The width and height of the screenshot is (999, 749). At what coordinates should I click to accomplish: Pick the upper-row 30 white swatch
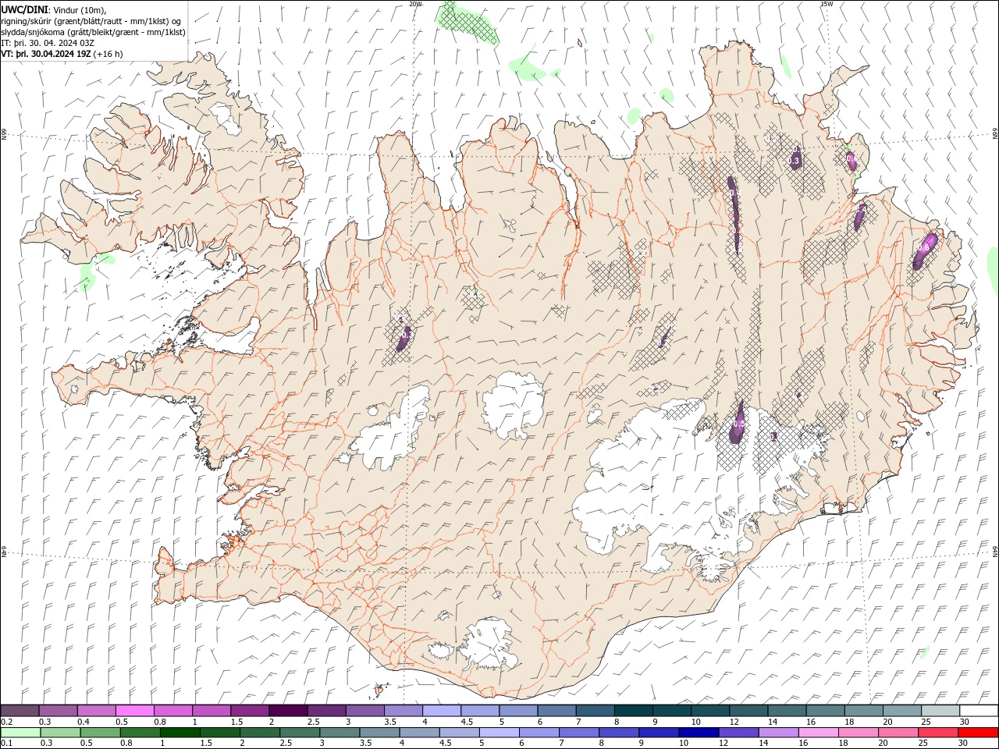(x=979, y=711)
